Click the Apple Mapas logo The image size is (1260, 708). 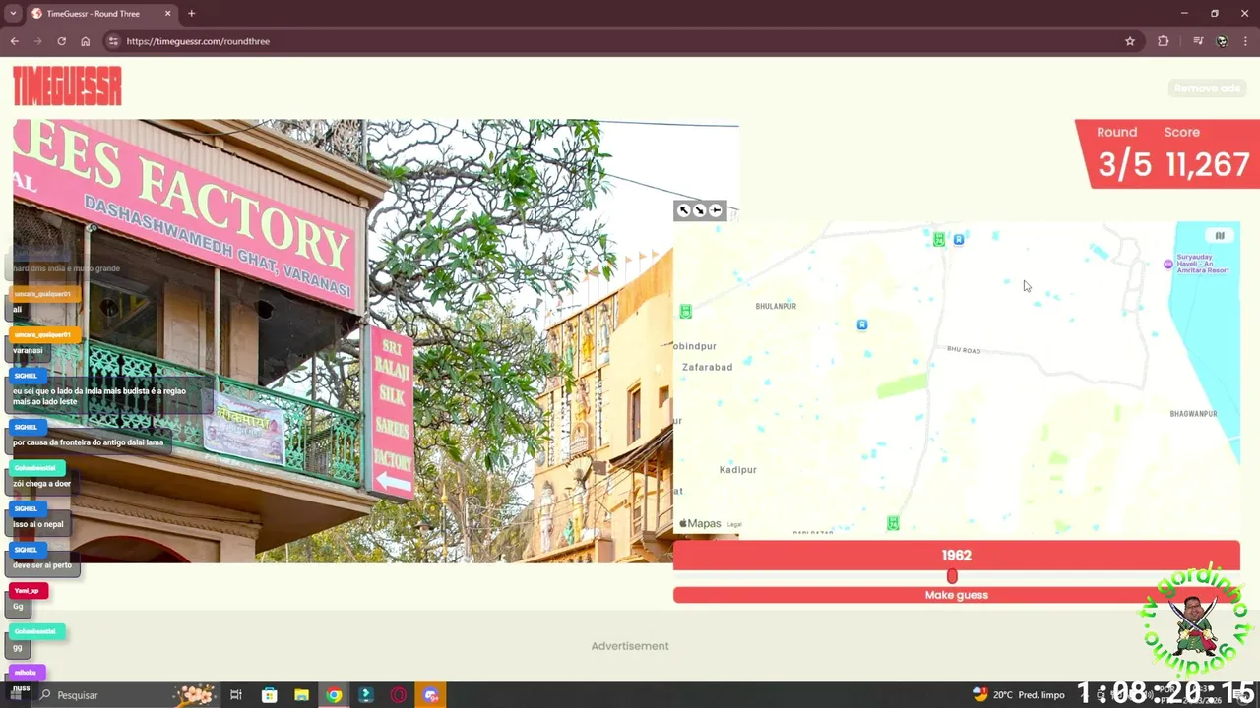(700, 524)
